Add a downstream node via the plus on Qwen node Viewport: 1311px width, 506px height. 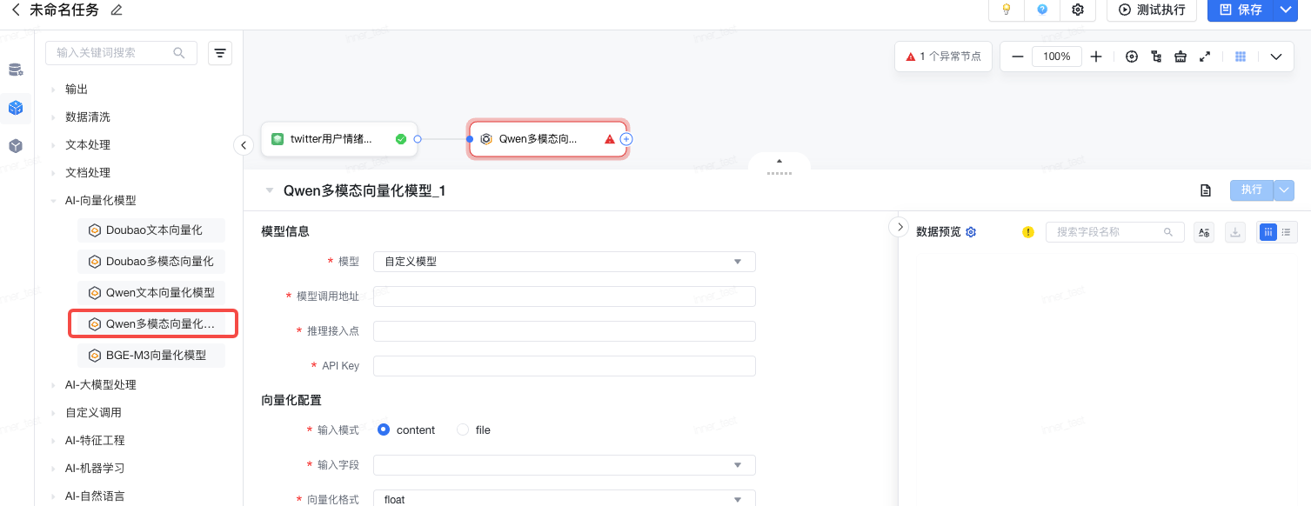click(x=626, y=139)
